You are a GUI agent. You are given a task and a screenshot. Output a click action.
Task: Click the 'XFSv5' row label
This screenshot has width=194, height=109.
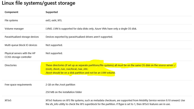pos(8,100)
